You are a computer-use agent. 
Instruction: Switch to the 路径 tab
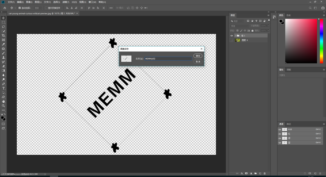[x=289, y=124]
